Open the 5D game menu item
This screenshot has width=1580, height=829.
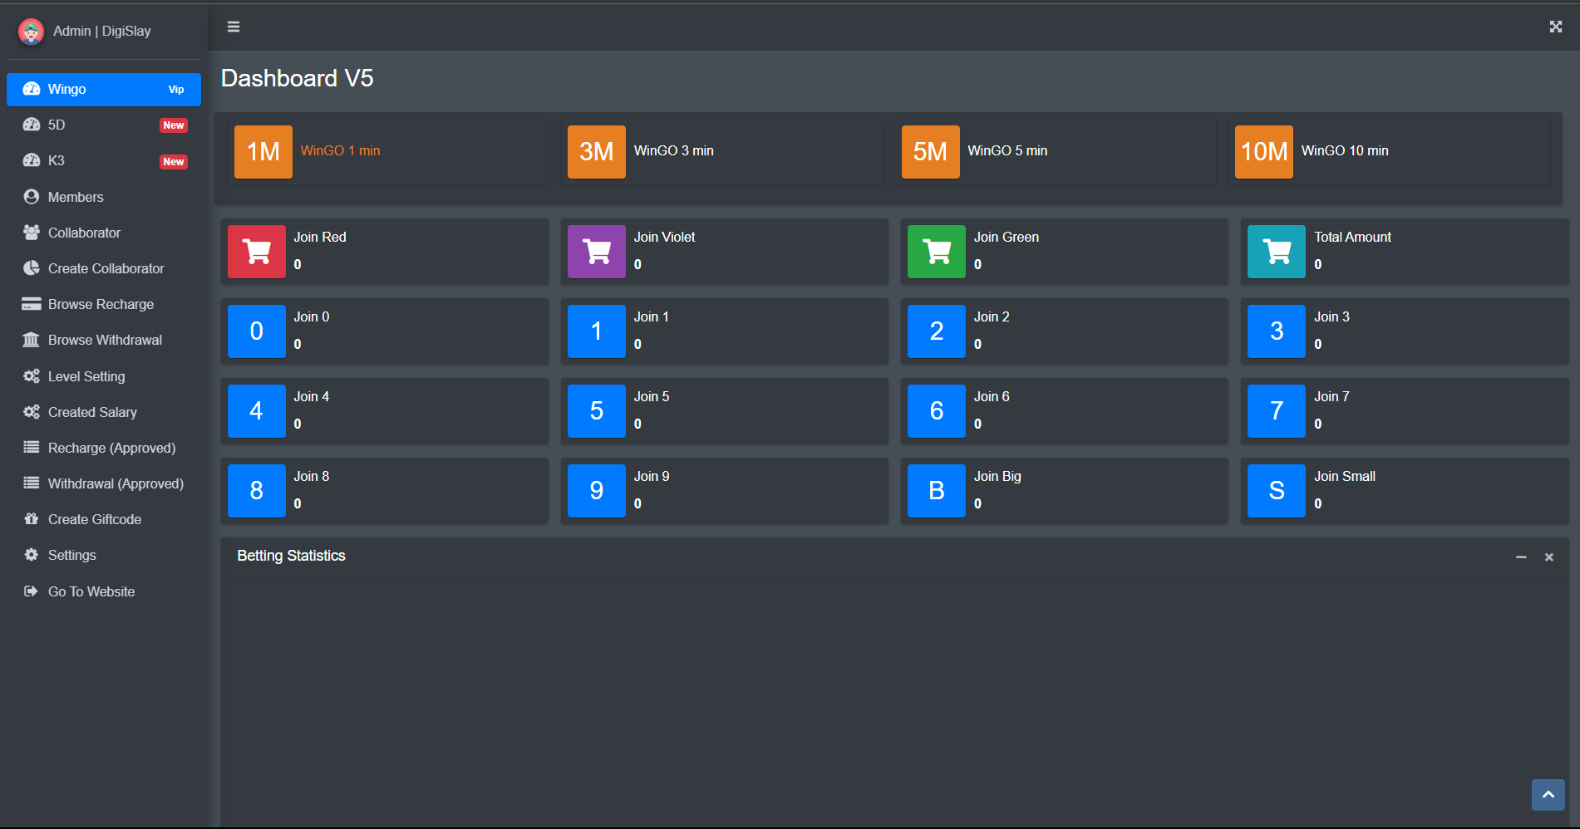(57, 125)
